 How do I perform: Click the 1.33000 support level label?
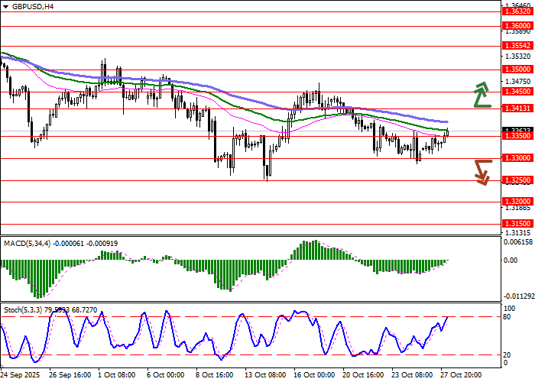(x=516, y=157)
